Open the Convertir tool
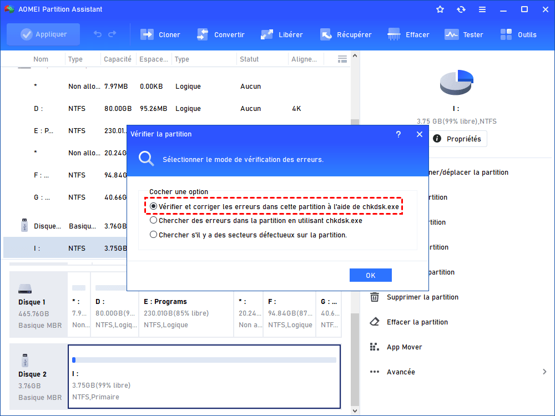 pos(220,34)
